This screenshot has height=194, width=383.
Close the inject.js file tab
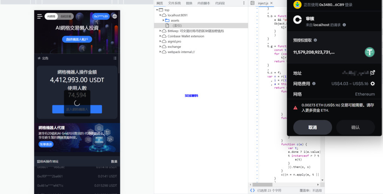tap(272, 3)
